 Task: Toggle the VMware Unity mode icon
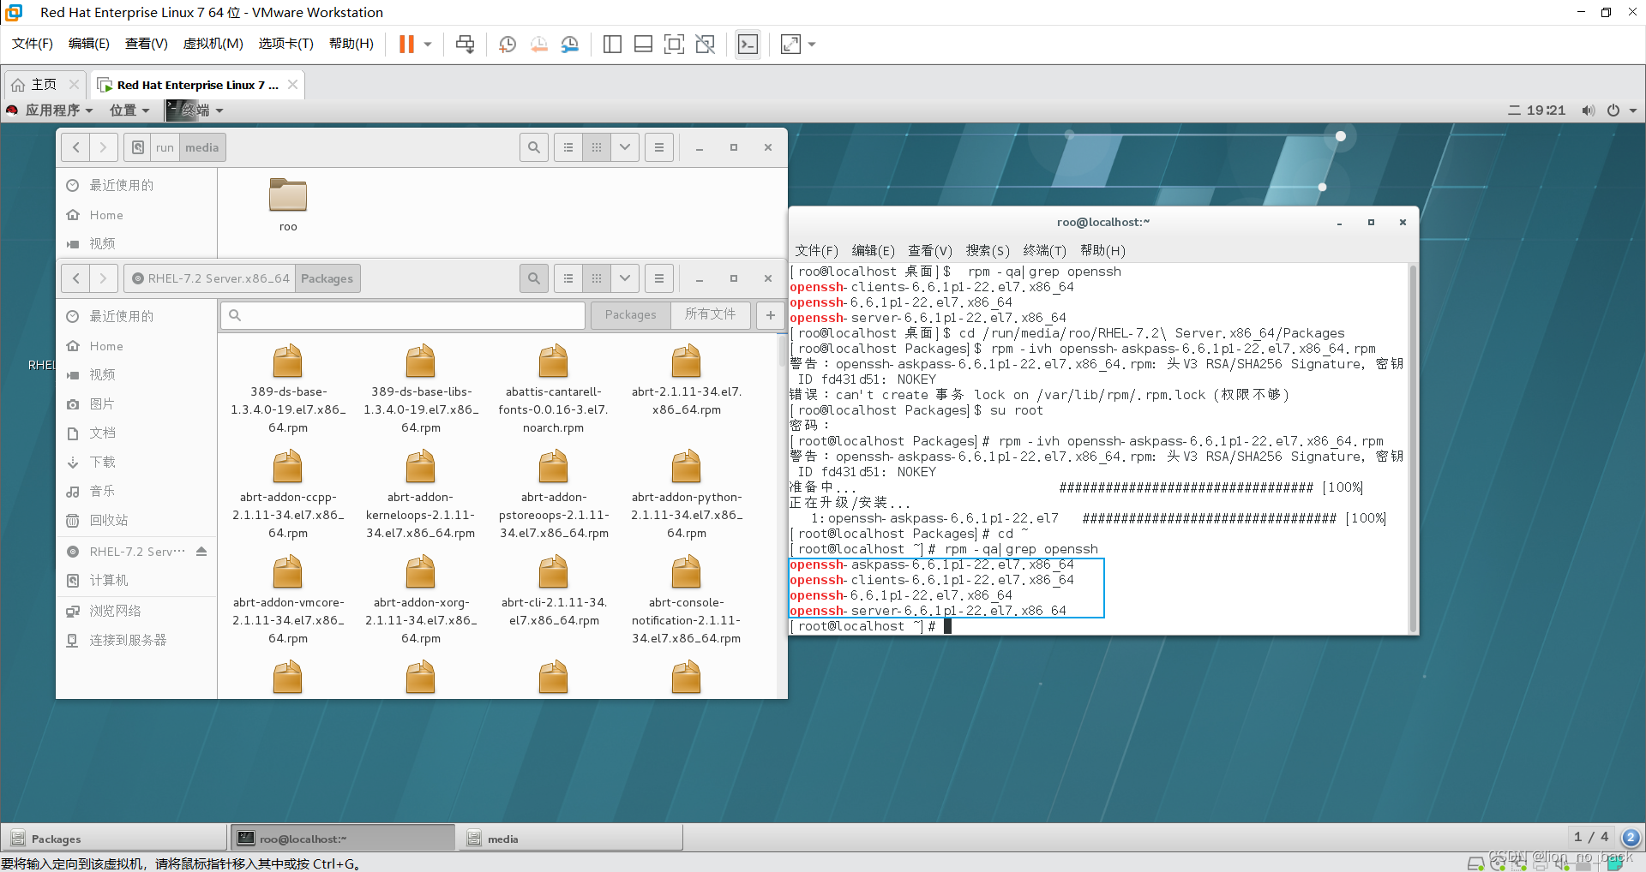tap(706, 44)
